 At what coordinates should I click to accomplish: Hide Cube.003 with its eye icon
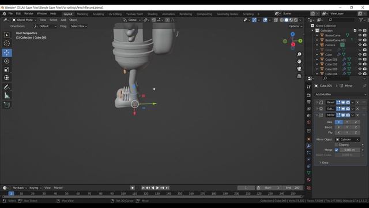click(360, 69)
